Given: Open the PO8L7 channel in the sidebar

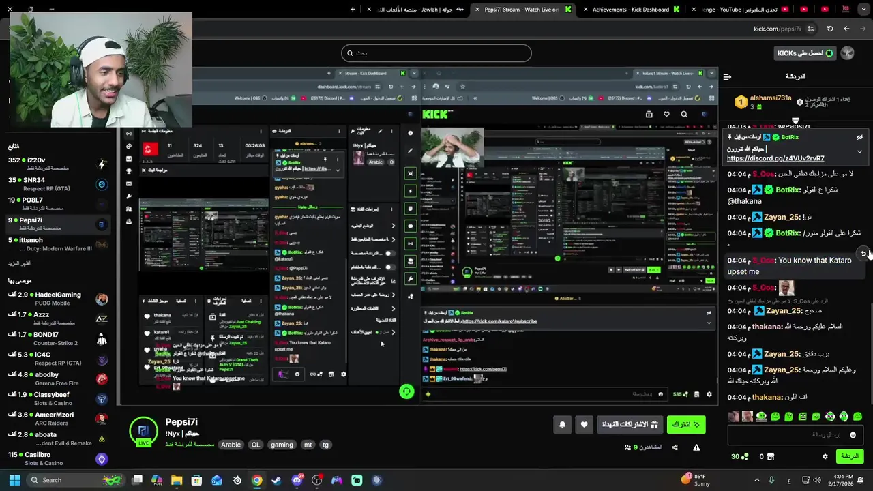Looking at the screenshot, I should [x=57, y=204].
